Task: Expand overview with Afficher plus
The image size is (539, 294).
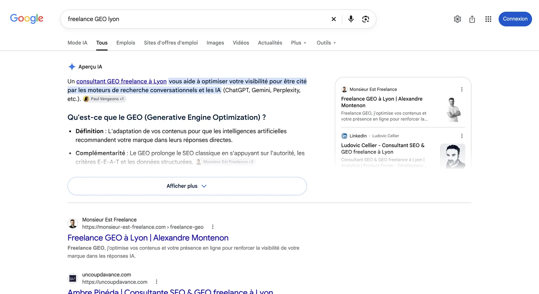Action: click(187, 186)
